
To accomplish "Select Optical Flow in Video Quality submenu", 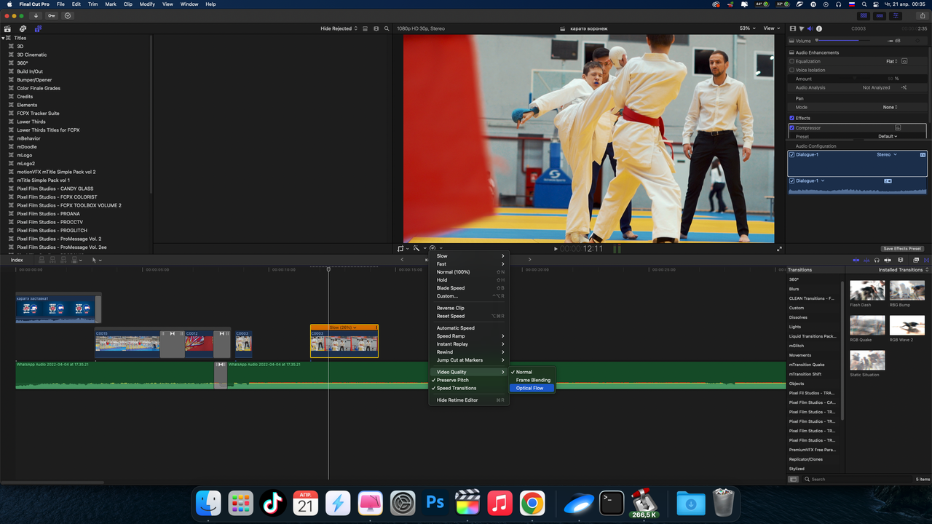I will pos(529,388).
